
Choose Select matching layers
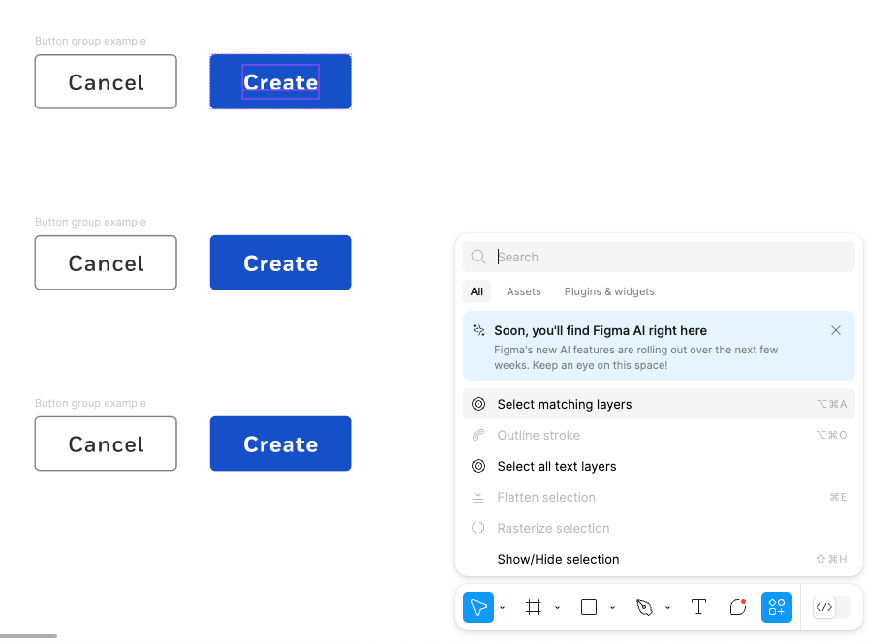pyautogui.click(x=659, y=404)
